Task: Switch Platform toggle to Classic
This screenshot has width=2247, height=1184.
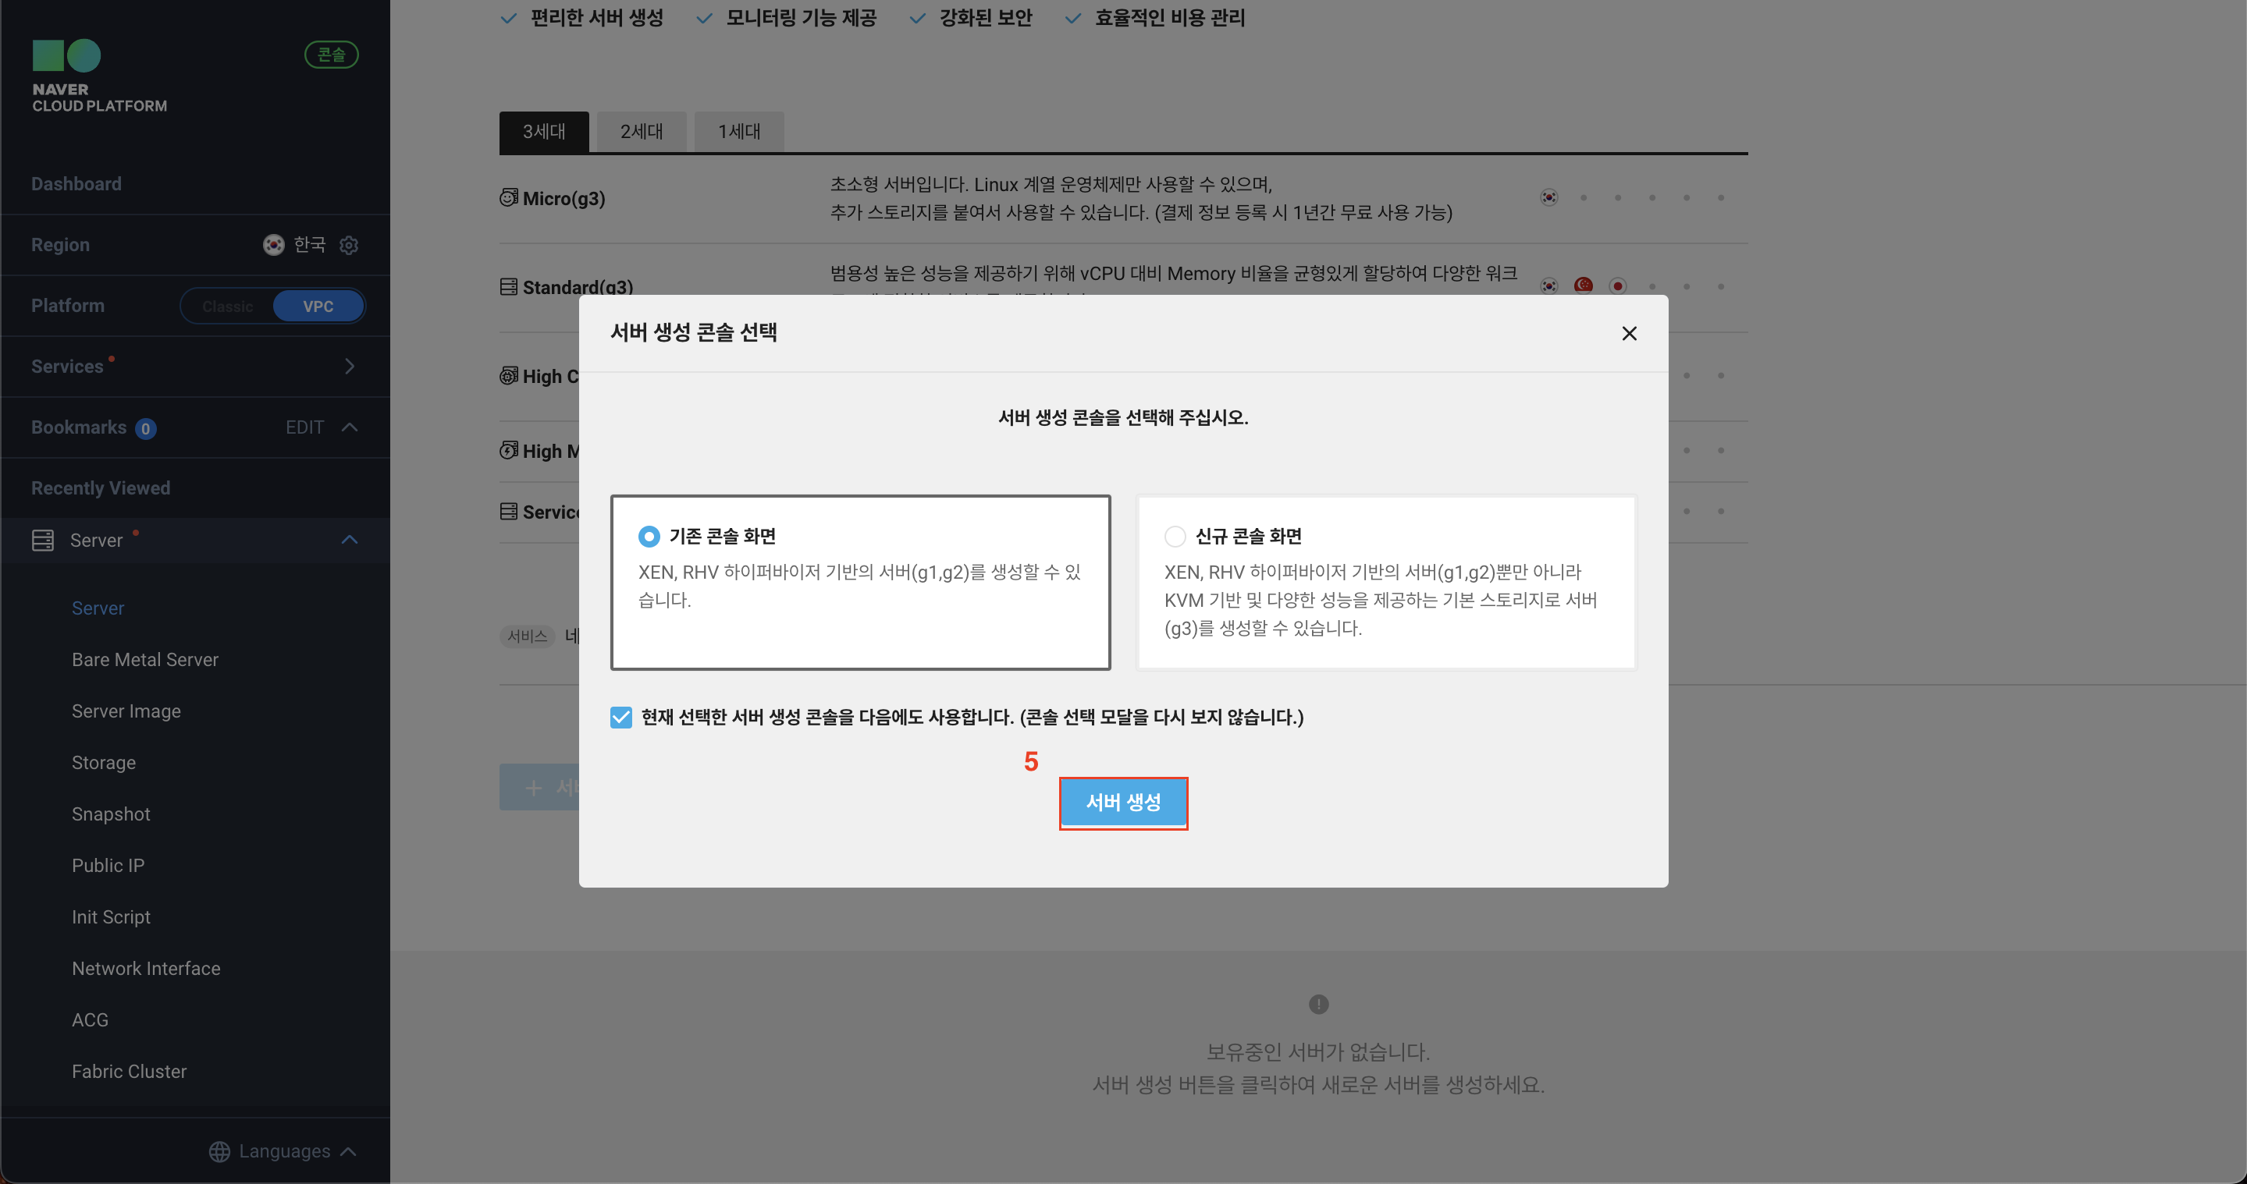Action: click(x=227, y=306)
